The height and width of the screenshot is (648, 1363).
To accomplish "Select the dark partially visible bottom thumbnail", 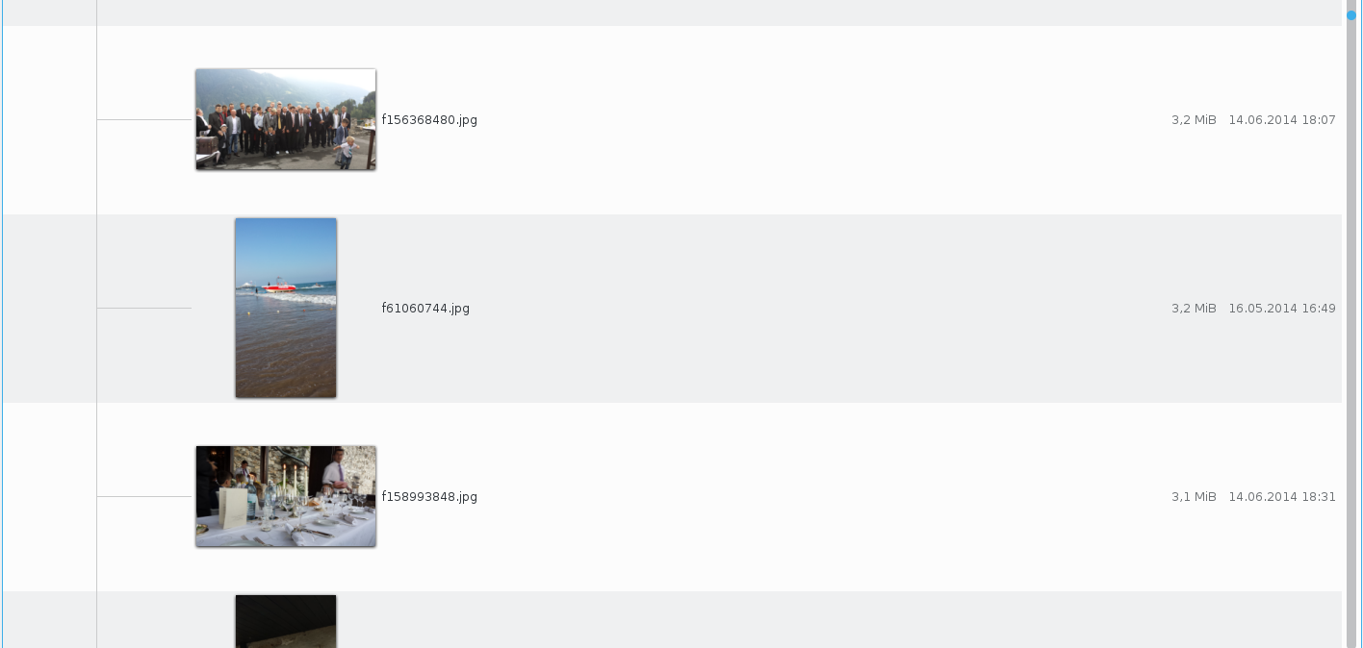I will pyautogui.click(x=286, y=621).
